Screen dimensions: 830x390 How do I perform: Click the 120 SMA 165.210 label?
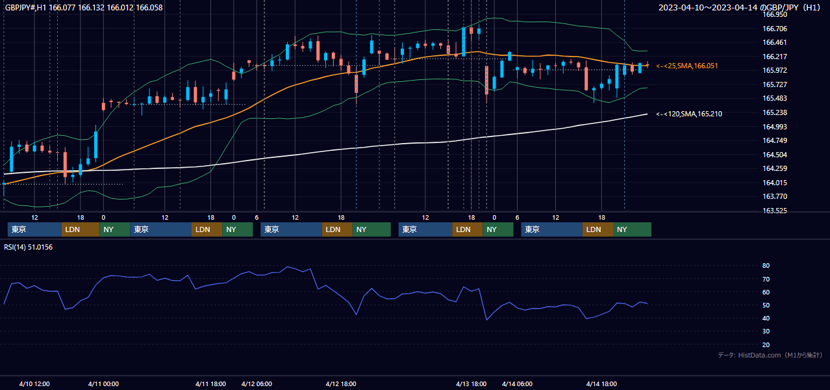[689, 114]
